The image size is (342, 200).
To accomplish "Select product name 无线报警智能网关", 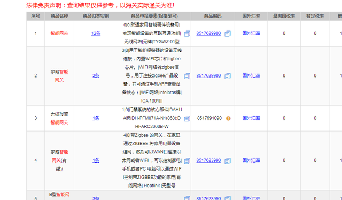I will tap(59, 118).
